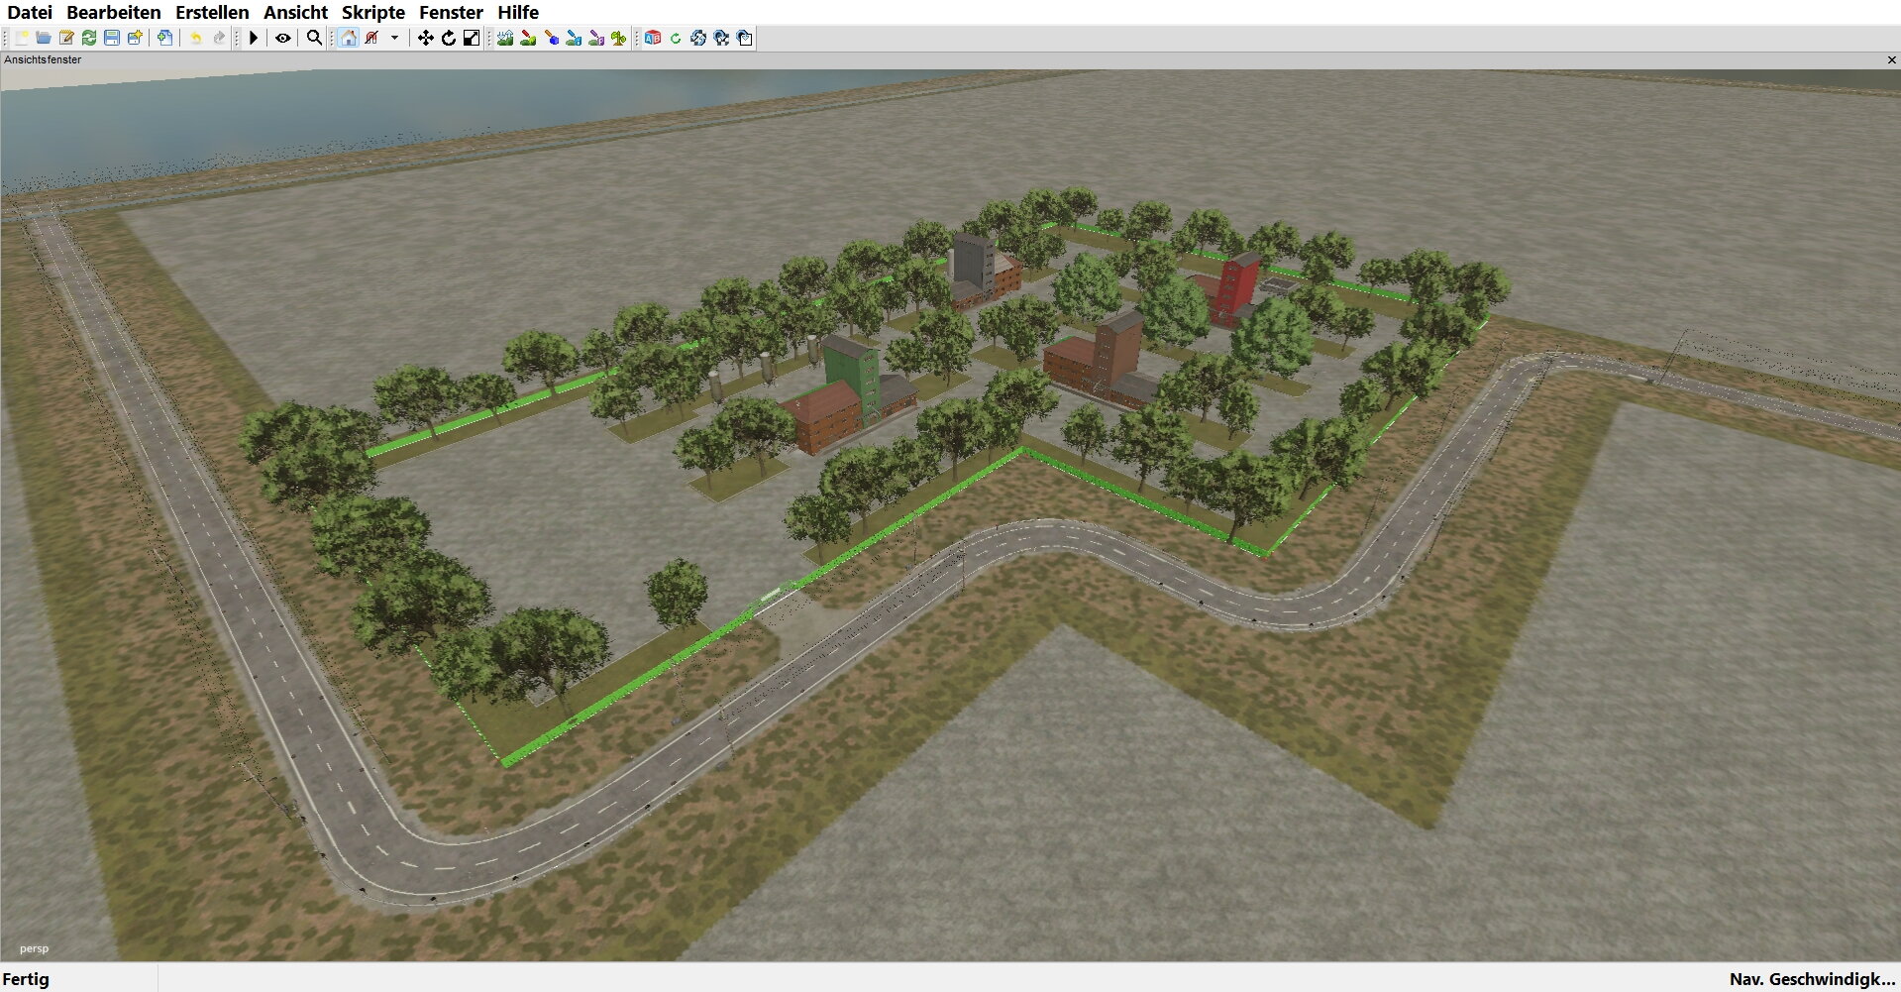Select the move (translate) tool
This screenshot has height=992, width=1901.
(425, 38)
